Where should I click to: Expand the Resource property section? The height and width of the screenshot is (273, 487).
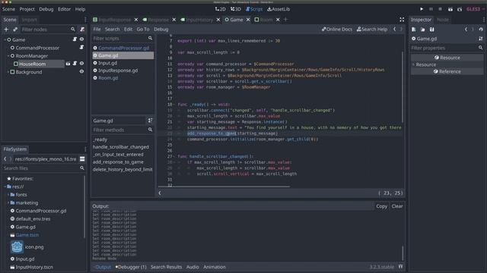[x=413, y=64]
